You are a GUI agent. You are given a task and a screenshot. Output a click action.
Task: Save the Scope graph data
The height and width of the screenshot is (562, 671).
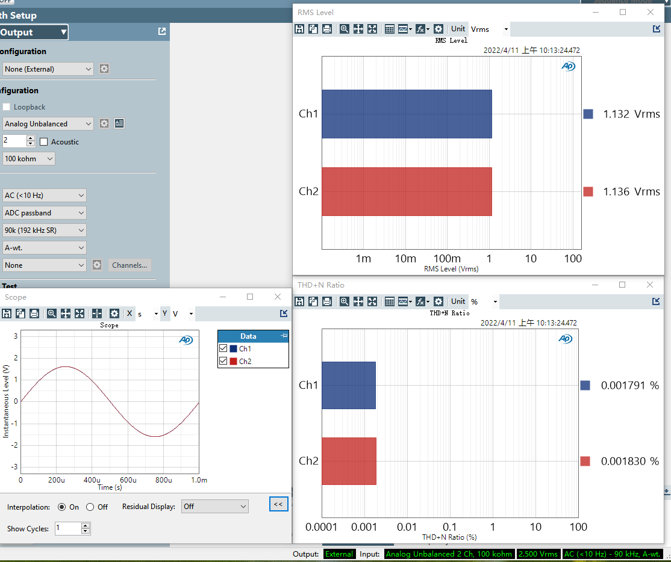pyautogui.click(x=7, y=313)
